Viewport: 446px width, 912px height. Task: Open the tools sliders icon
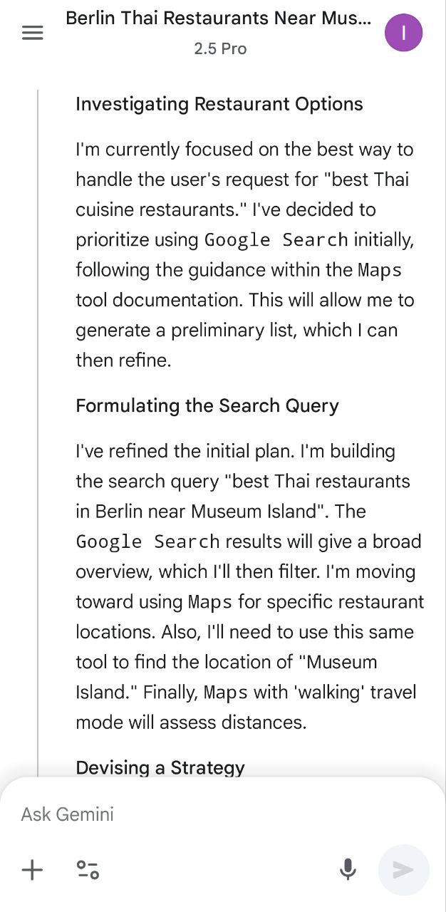click(x=88, y=869)
